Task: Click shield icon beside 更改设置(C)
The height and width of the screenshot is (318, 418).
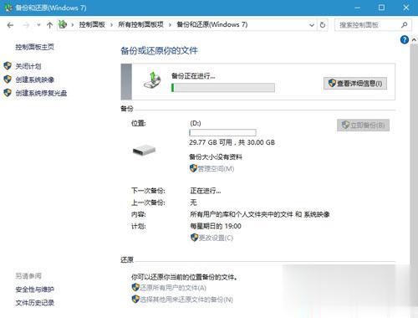Action: point(194,238)
